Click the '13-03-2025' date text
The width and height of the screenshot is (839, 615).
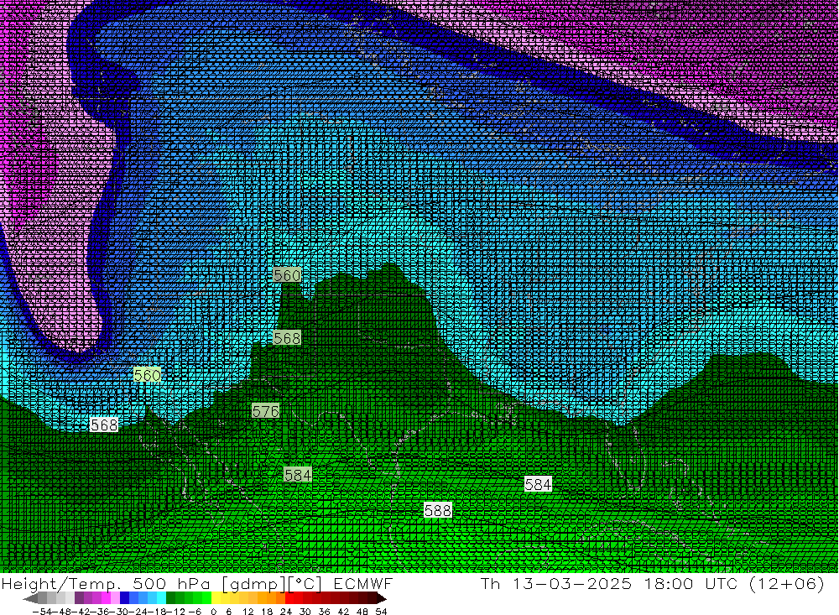(572, 583)
